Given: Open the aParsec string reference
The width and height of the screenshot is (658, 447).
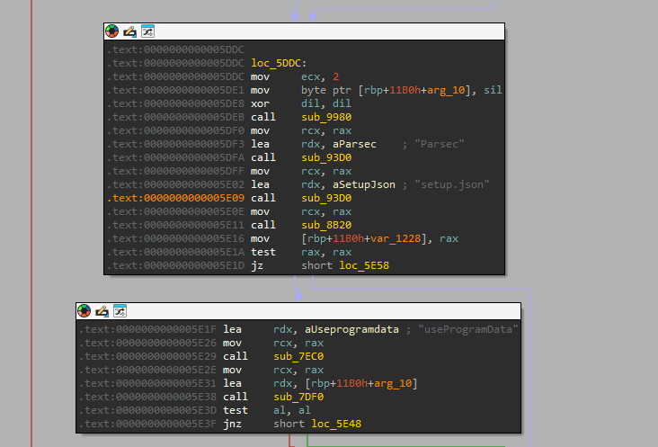Looking at the screenshot, I should pos(354,145).
